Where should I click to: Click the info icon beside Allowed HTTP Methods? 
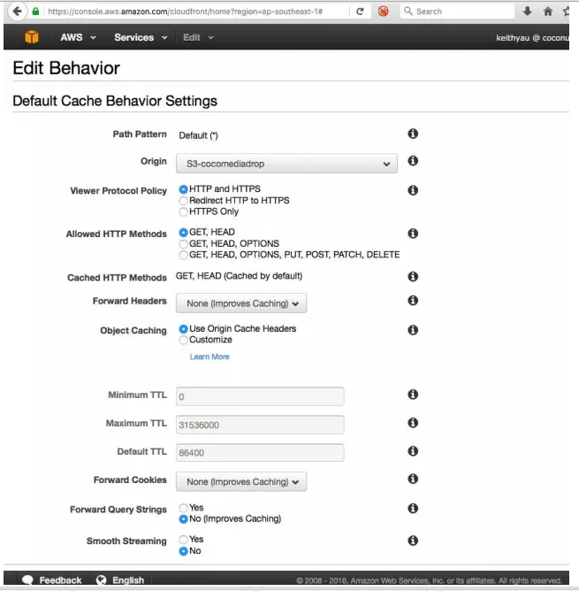pos(413,234)
